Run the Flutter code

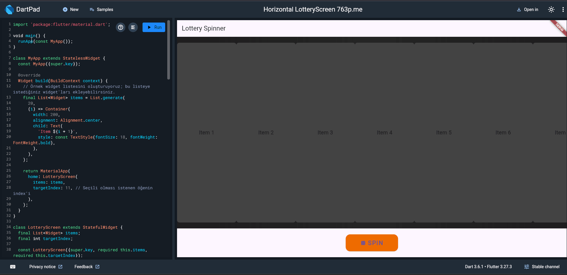pos(154,27)
